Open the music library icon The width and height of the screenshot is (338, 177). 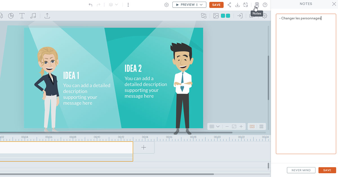pyautogui.click(x=33, y=16)
